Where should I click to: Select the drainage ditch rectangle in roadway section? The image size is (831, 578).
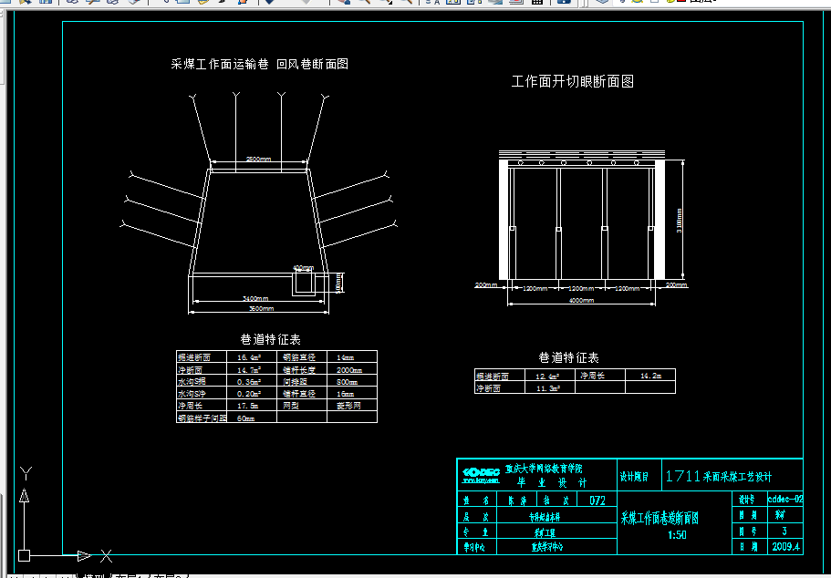[304, 283]
